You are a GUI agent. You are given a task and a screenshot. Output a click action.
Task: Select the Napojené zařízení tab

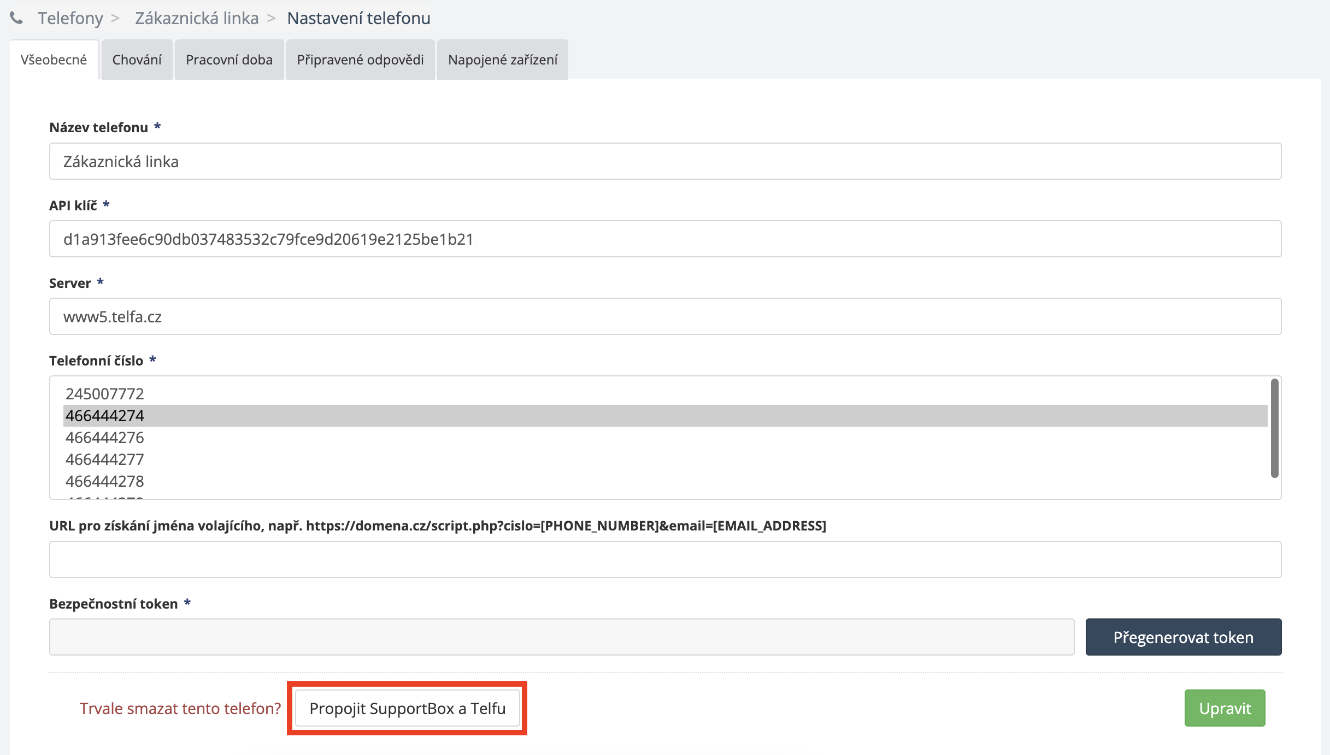502,60
